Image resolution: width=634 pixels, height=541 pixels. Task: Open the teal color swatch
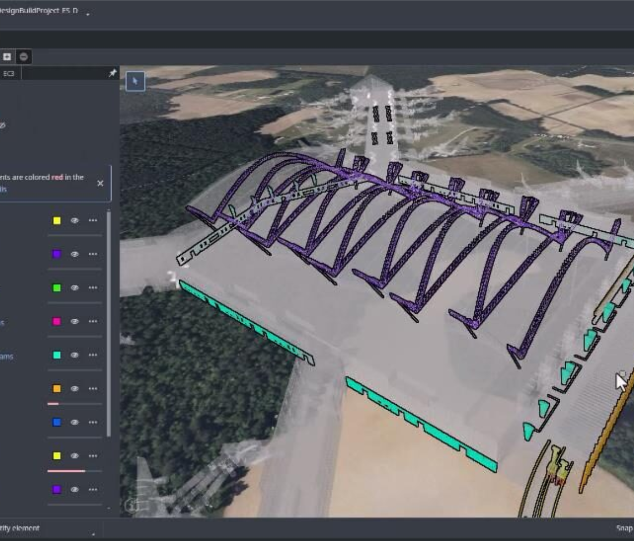pos(57,355)
